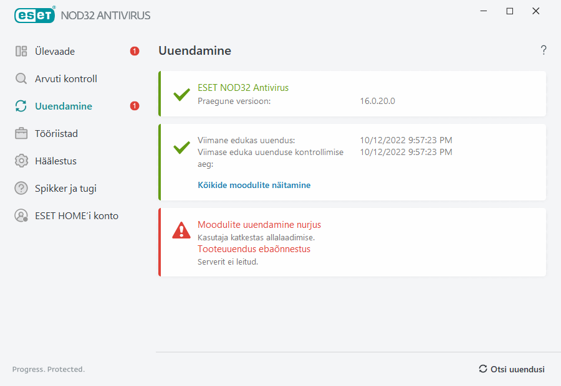Viewport: 561px width, 386px height.
Task: Click the badge beside Uuendamine
Action: [x=134, y=106]
